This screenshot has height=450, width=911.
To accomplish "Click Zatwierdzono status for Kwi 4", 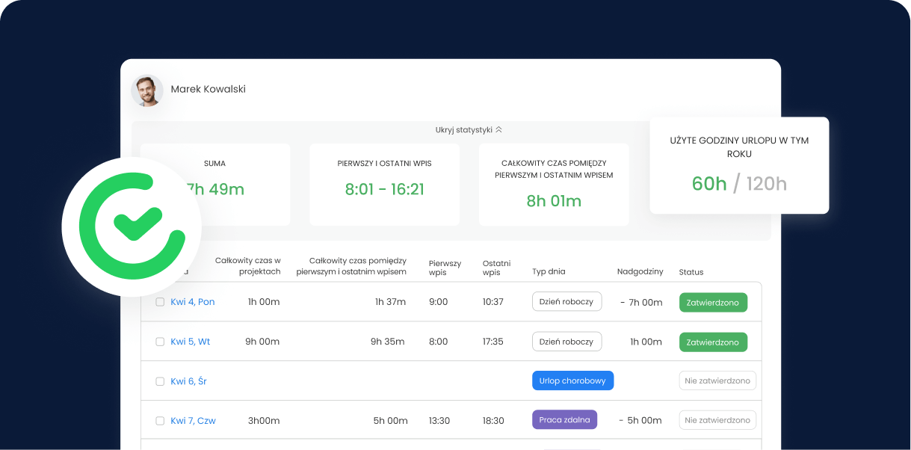I will [713, 303].
